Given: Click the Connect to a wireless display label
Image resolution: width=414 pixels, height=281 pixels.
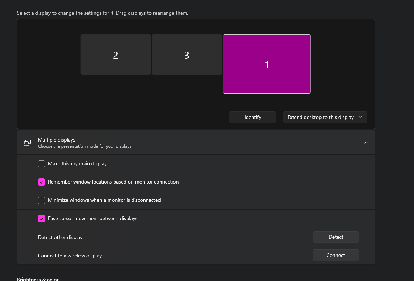Looking at the screenshot, I should point(70,256).
